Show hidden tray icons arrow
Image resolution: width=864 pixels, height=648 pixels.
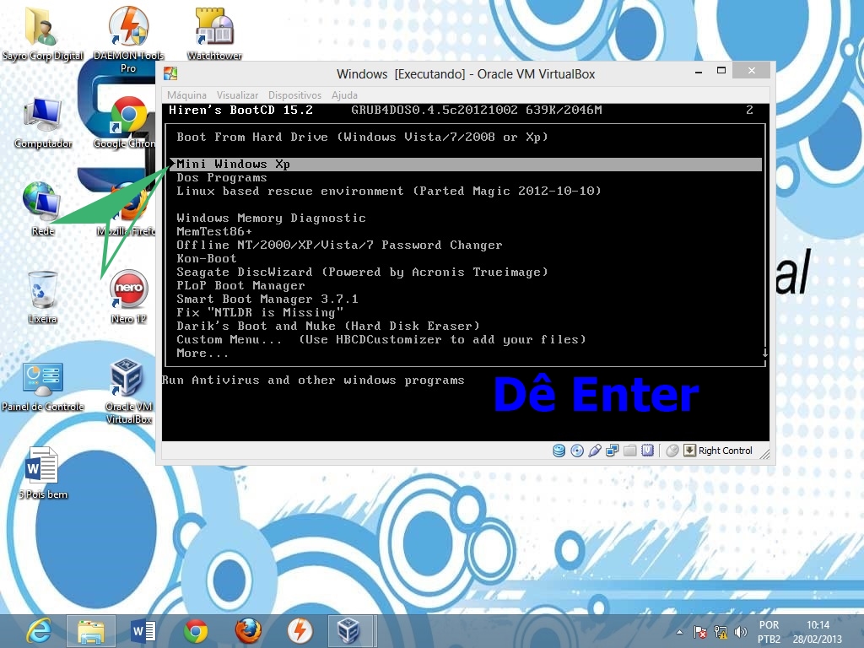(679, 632)
